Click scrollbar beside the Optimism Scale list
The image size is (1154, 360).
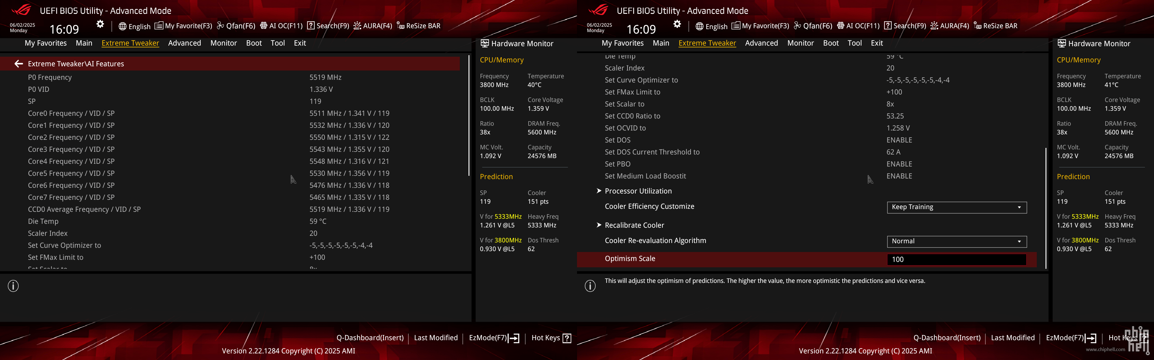click(x=1046, y=208)
